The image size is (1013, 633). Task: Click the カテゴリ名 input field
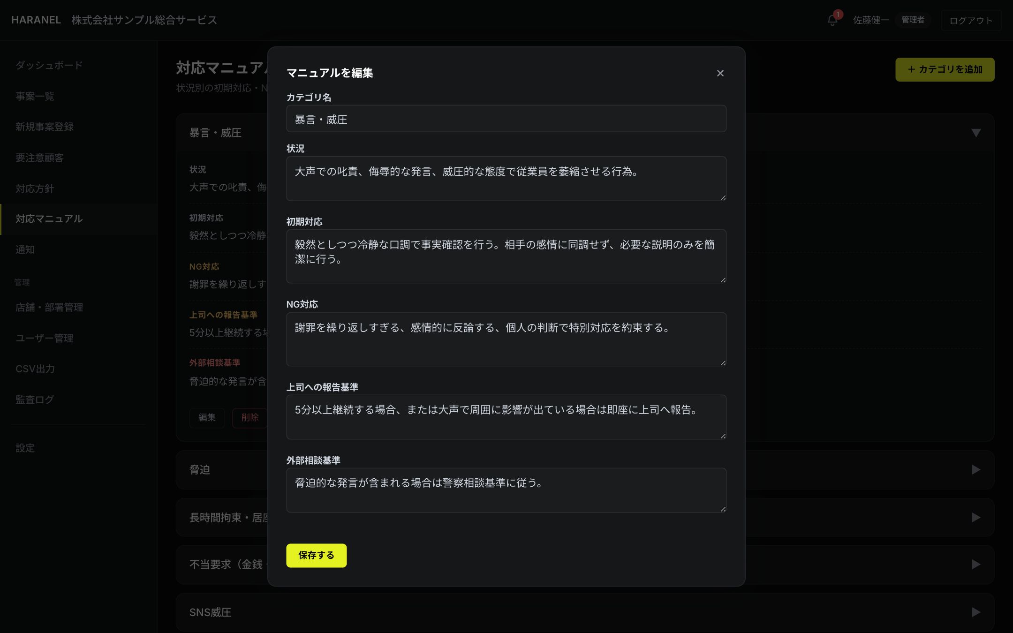[506, 119]
